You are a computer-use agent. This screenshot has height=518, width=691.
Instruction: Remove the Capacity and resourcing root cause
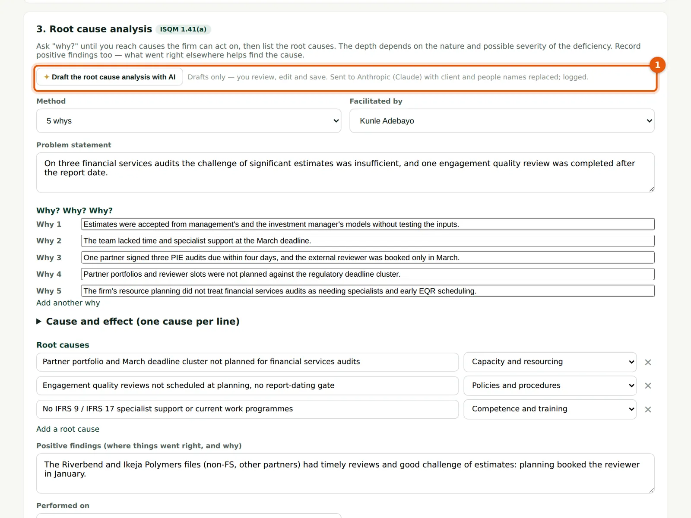[648, 362]
